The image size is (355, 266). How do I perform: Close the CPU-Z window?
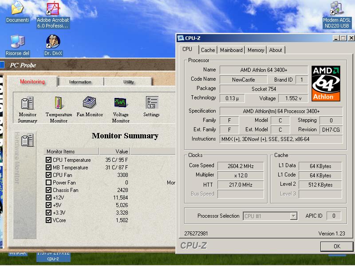coord(351,38)
